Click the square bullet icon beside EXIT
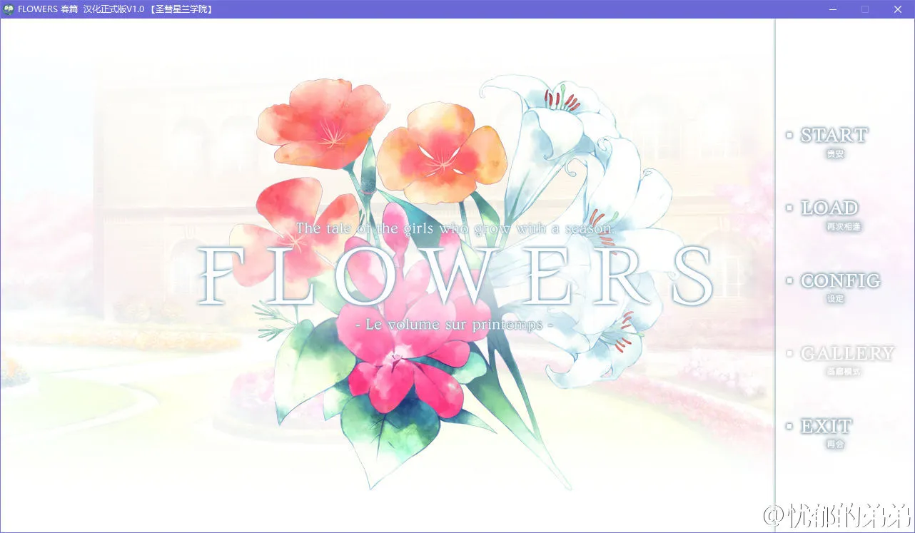Viewport: 915px width, 533px height. (789, 427)
